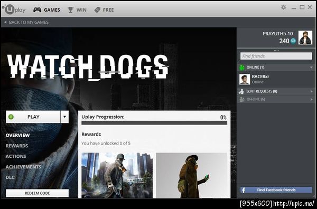Click the trophy icon beside WIN
This screenshot has width=317, height=209.
click(x=70, y=9)
